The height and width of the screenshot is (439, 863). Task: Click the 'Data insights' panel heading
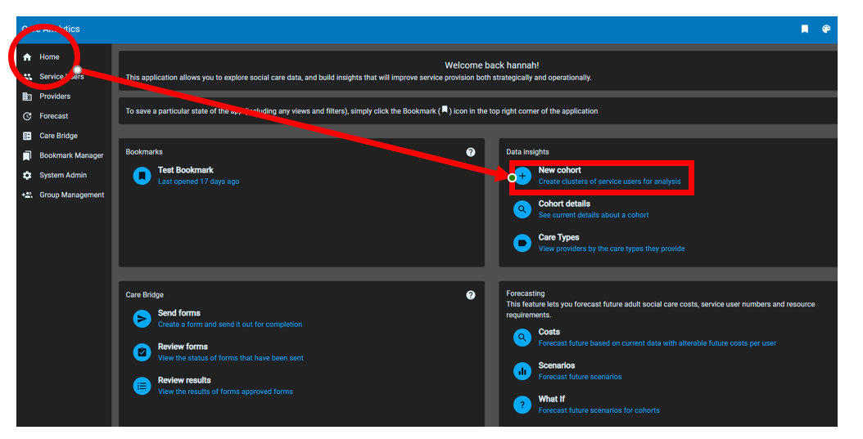[527, 152]
